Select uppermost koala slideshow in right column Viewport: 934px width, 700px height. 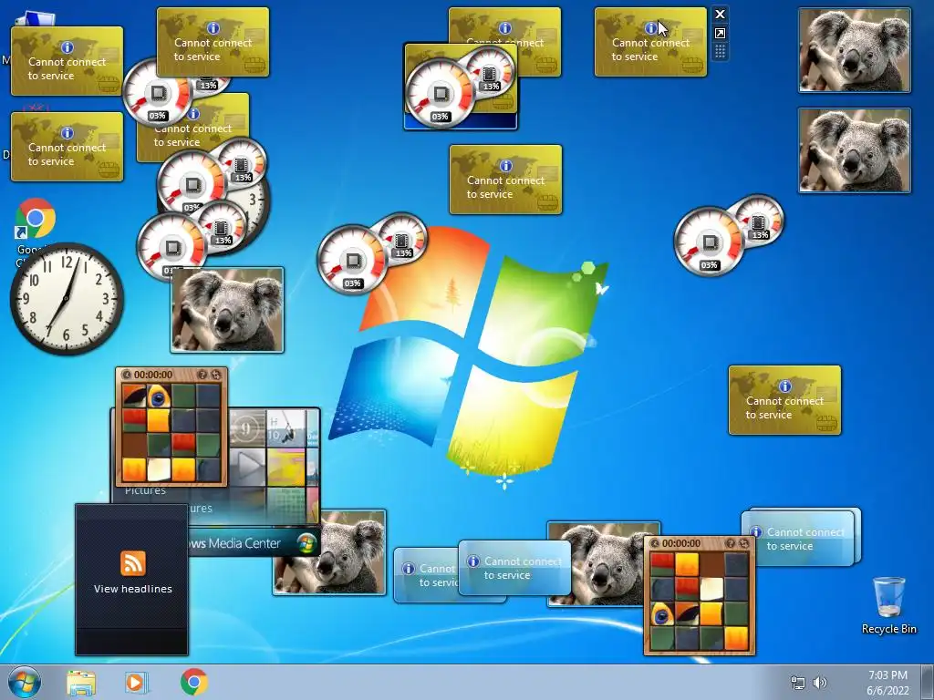tap(854, 50)
